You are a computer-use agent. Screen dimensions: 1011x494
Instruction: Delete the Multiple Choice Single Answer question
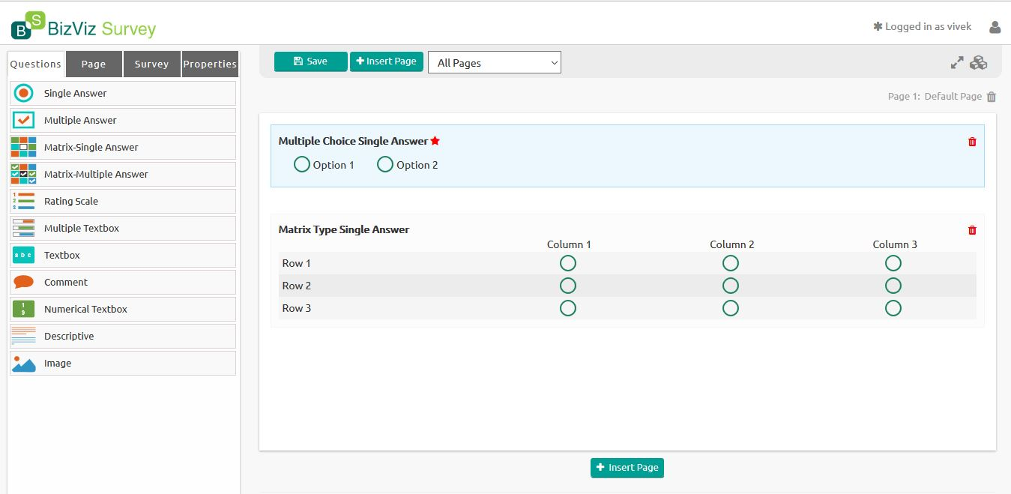pos(972,142)
